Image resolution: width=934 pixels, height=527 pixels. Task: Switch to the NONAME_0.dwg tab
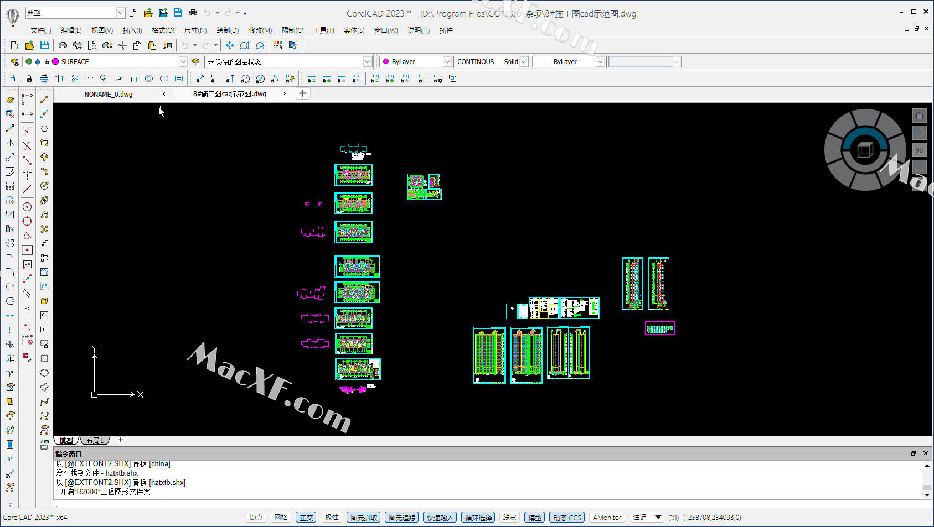[109, 94]
